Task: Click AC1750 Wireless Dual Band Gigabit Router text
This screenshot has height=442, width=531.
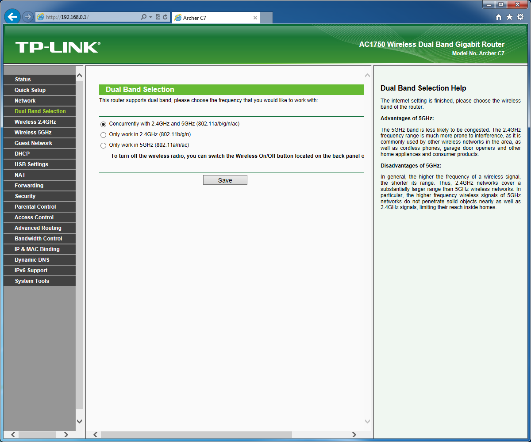Action: click(432, 45)
